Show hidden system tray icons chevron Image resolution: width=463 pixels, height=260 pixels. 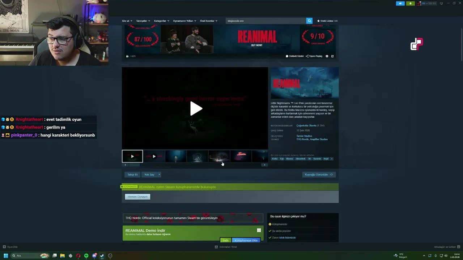(x=424, y=256)
